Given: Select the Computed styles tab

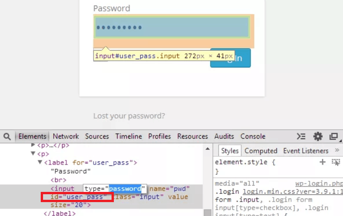Looking at the screenshot, I should (x=261, y=151).
